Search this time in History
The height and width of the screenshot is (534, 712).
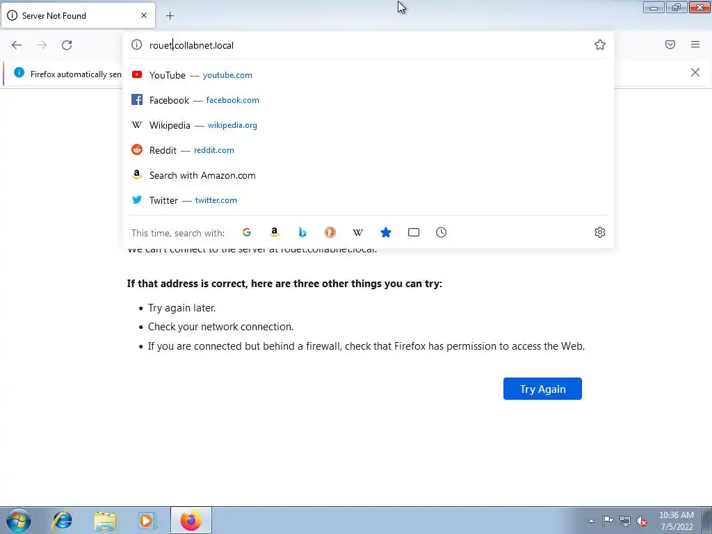[x=442, y=232]
